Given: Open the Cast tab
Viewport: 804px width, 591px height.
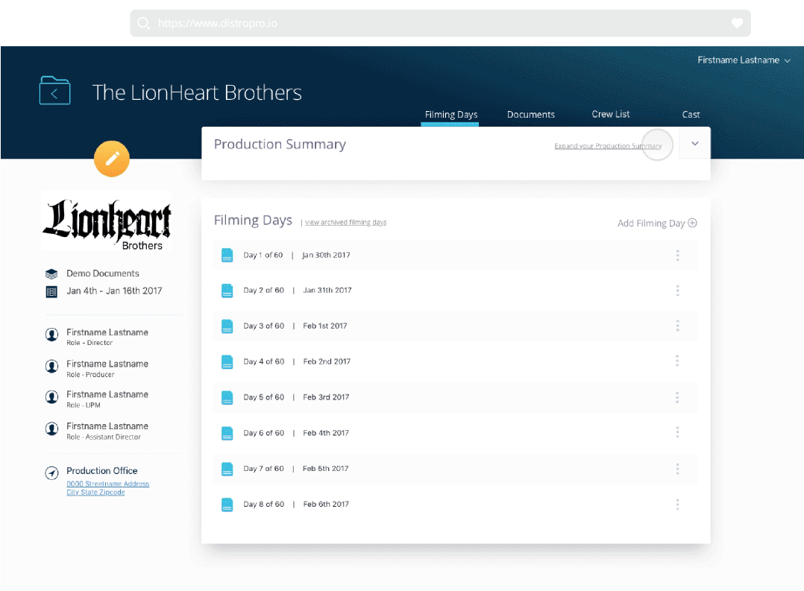Looking at the screenshot, I should tap(691, 115).
